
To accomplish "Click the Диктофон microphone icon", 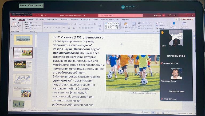I will [174, 24].
